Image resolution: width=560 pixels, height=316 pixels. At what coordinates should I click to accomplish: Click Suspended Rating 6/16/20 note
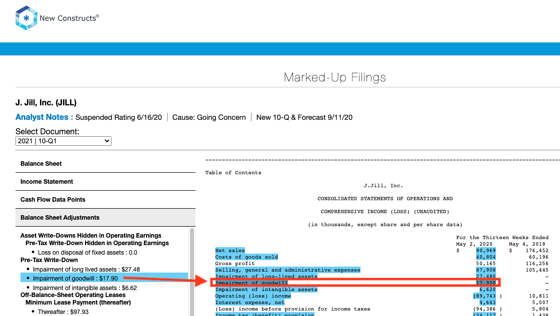(x=118, y=117)
